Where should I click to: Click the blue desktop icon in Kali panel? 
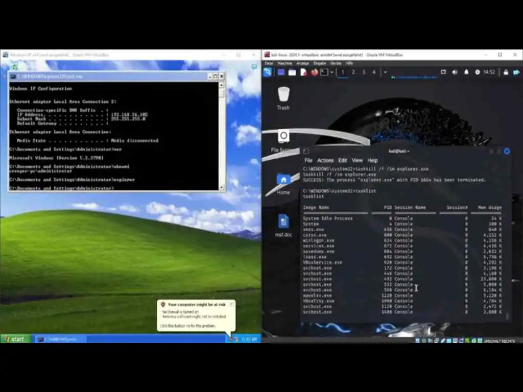coord(281,72)
